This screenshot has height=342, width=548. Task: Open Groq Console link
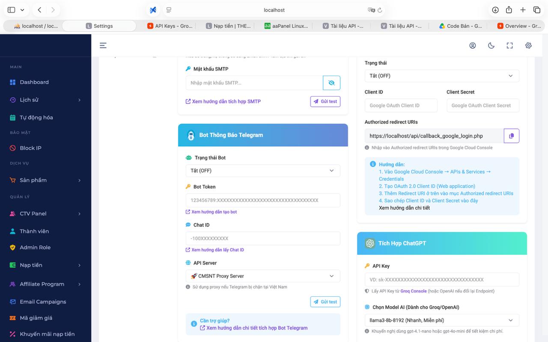pyautogui.click(x=413, y=291)
